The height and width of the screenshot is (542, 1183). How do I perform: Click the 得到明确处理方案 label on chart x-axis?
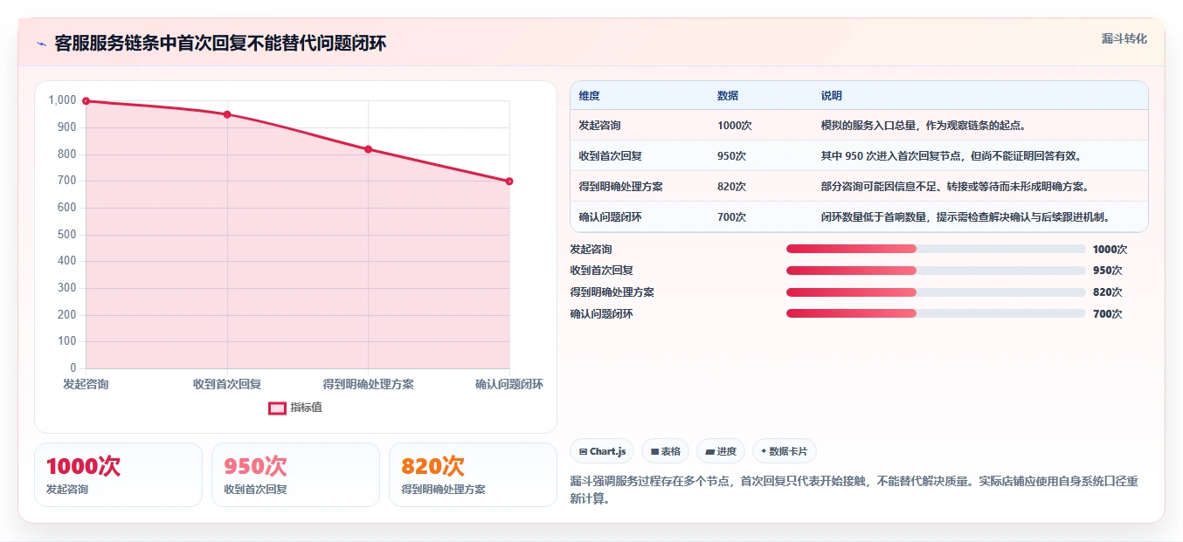pos(368,384)
